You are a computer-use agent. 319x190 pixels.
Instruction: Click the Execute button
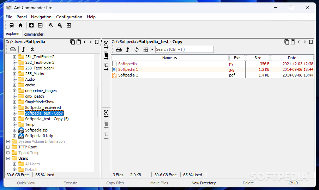pyautogui.click(x=70, y=183)
